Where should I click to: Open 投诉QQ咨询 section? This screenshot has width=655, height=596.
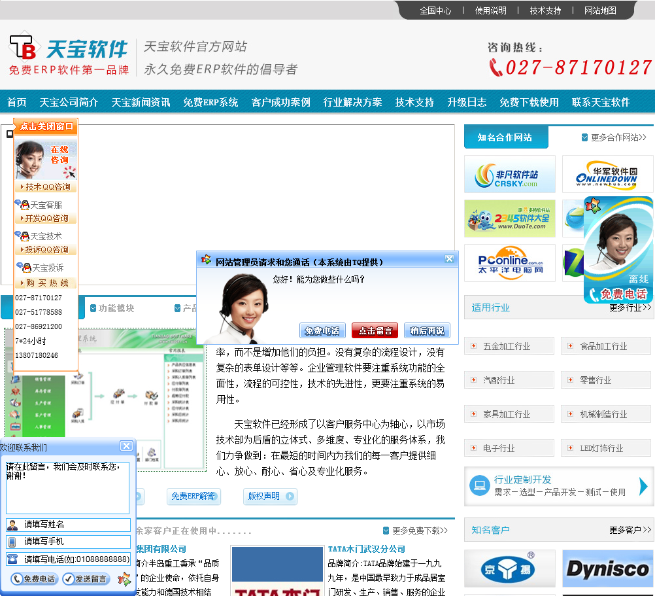coord(46,249)
